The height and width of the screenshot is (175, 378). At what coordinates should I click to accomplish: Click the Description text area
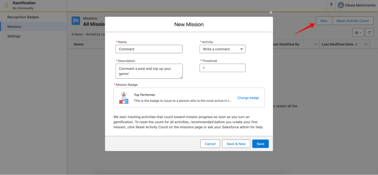(149, 71)
